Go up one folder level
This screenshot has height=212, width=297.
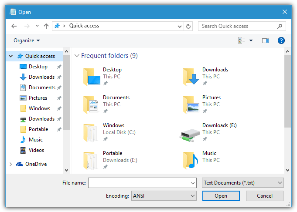(x=46, y=26)
